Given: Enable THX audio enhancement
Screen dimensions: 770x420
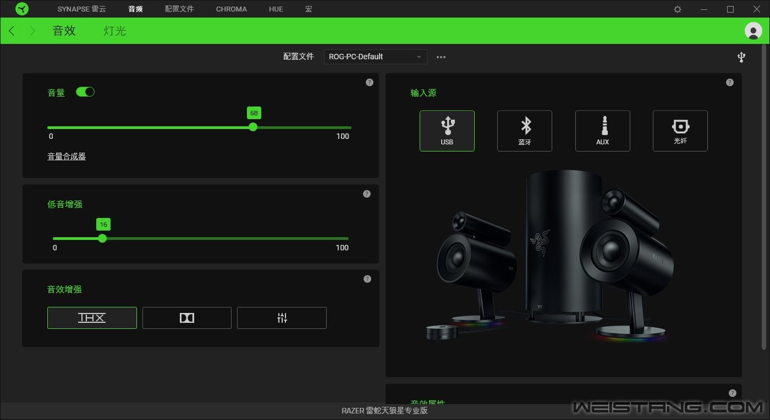Looking at the screenshot, I should (92, 318).
